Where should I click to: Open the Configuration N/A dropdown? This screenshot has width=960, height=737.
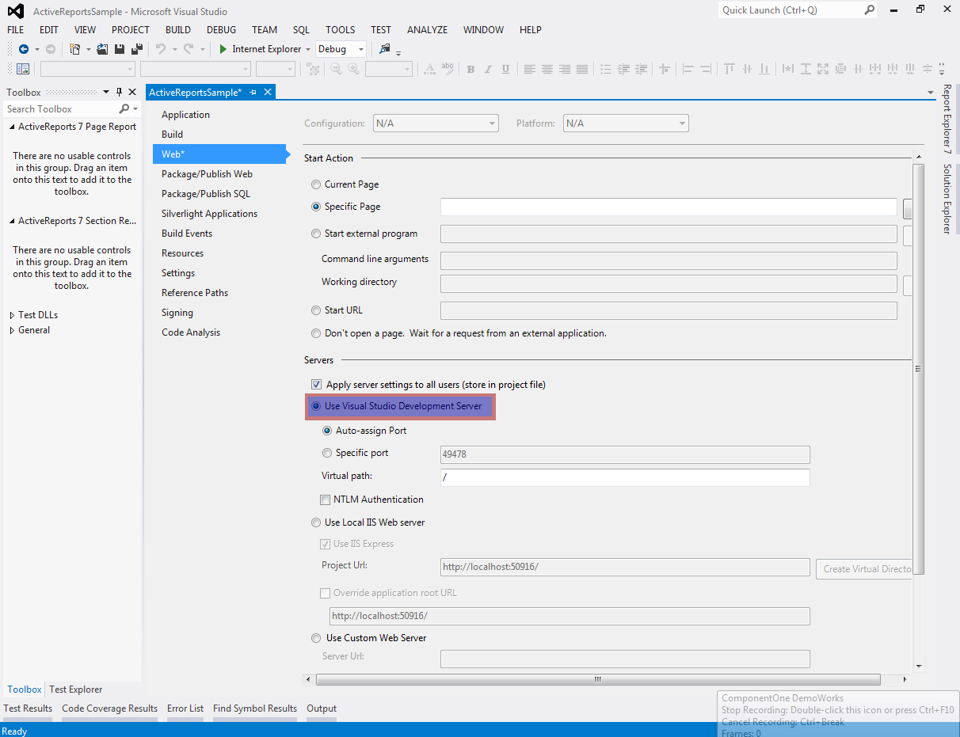point(436,123)
